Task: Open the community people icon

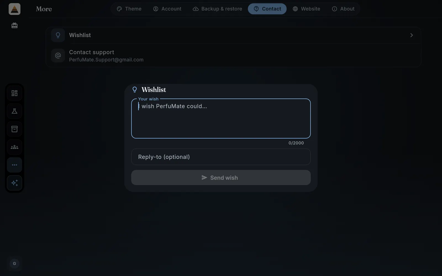Action: (x=14, y=147)
